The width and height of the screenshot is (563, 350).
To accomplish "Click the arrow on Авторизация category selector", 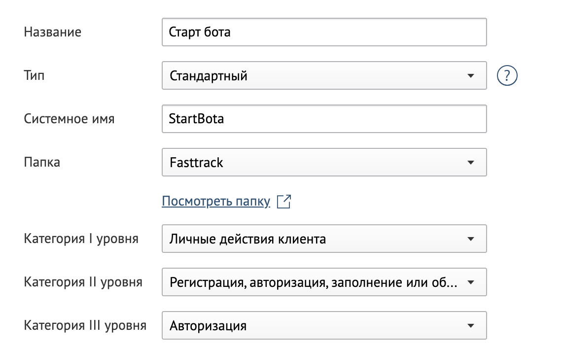I will click(471, 325).
